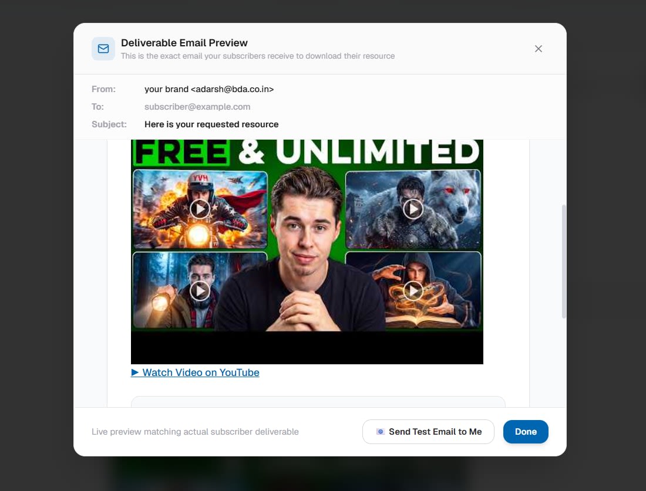Click the 'Subject:' field label
Screen dimensions: 646x491
109,124
